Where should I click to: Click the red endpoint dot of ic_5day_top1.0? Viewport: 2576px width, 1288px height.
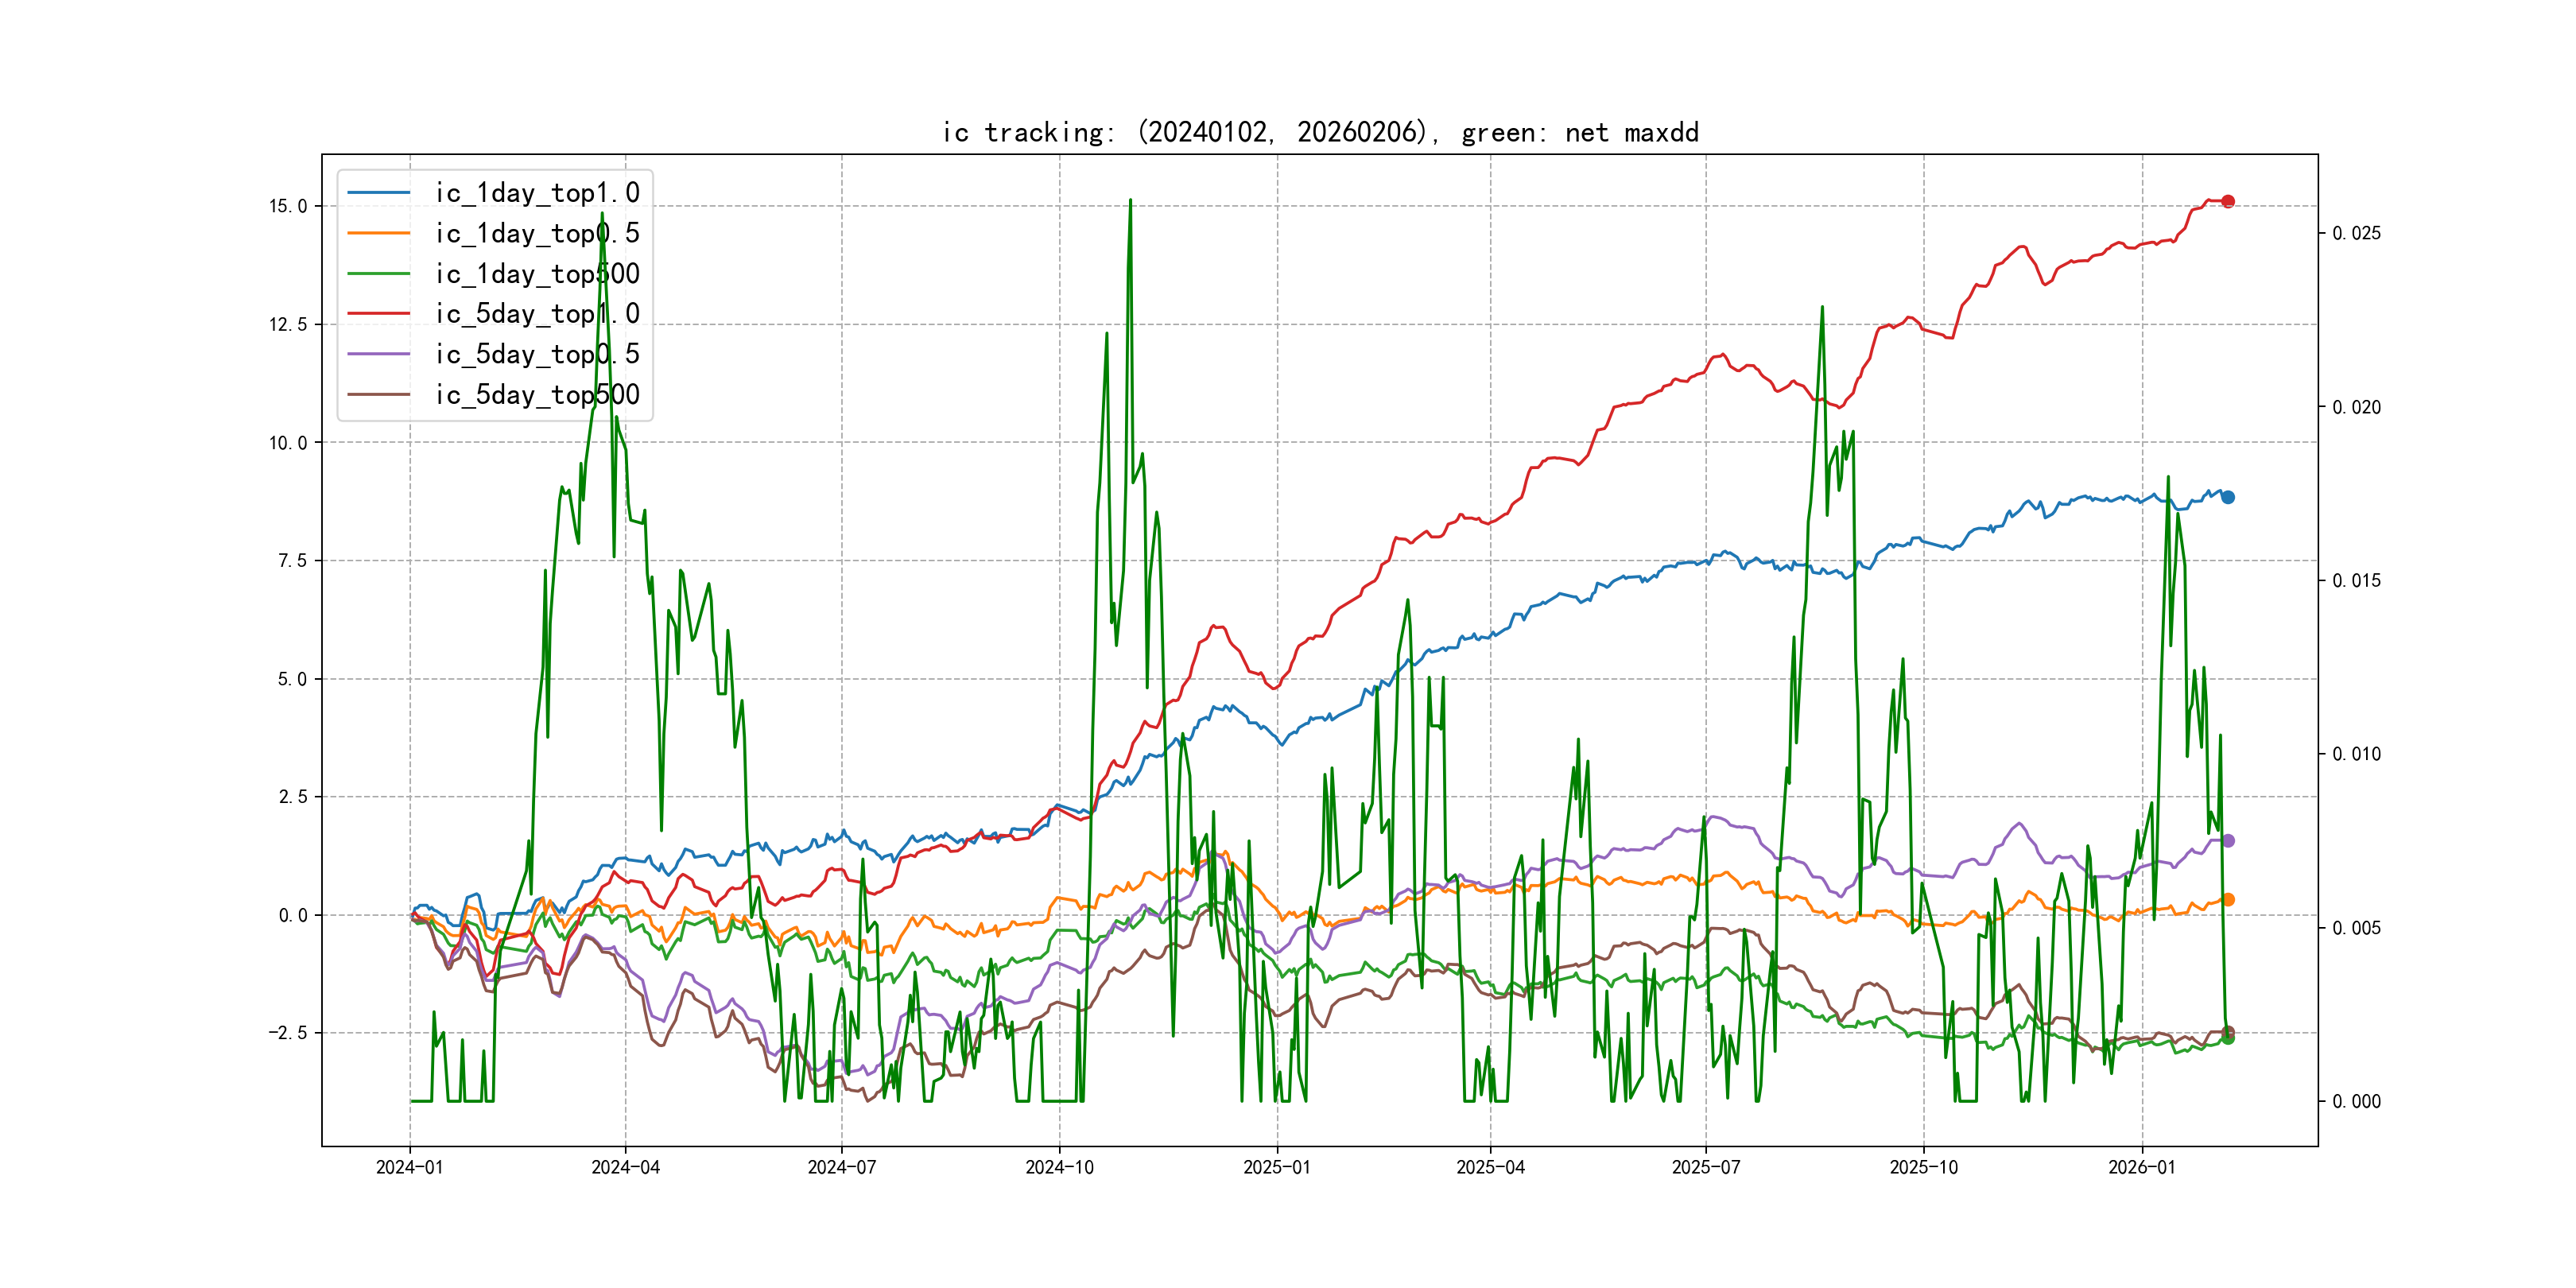pos(2228,202)
